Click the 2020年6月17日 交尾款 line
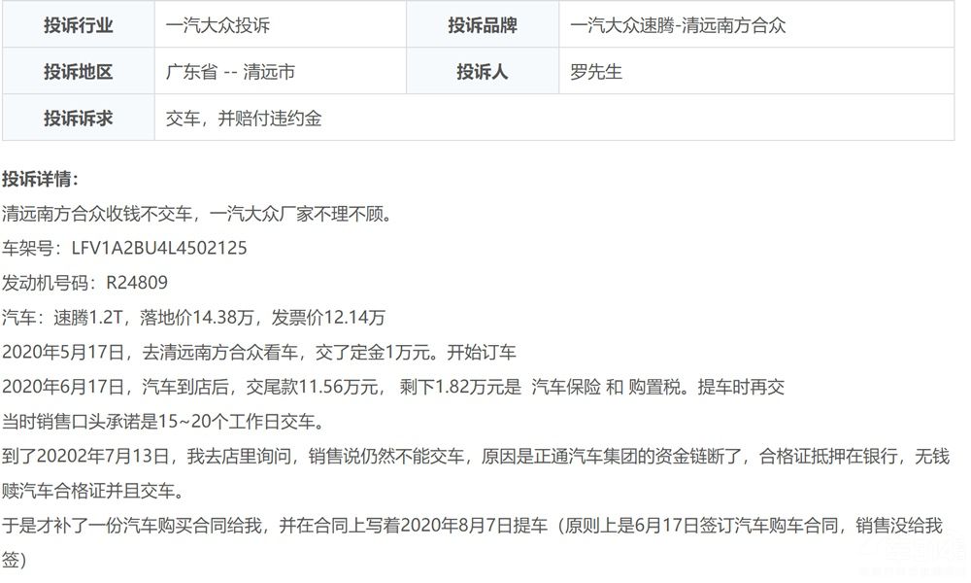This screenshot has width=971, height=583. [x=393, y=387]
